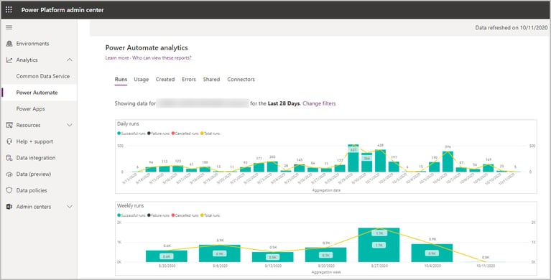Open the Errors tab
Image resolution: width=551 pixels, height=280 pixels.
tap(189, 80)
